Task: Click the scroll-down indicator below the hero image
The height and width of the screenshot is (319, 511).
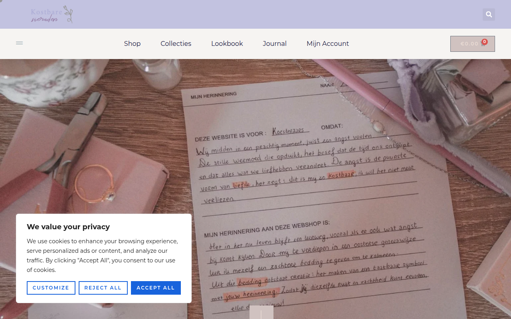Action: pyautogui.click(x=261, y=313)
